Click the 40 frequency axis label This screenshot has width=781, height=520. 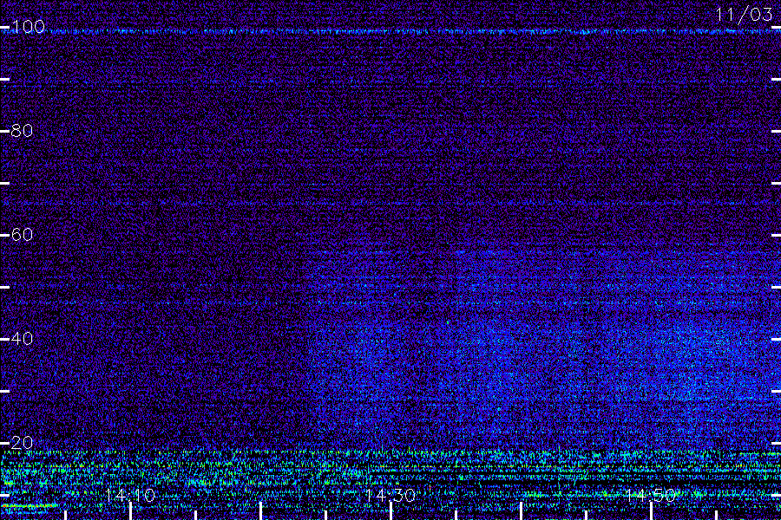point(22,339)
